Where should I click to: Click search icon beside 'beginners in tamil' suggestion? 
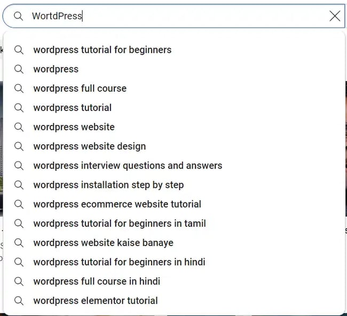19,224
